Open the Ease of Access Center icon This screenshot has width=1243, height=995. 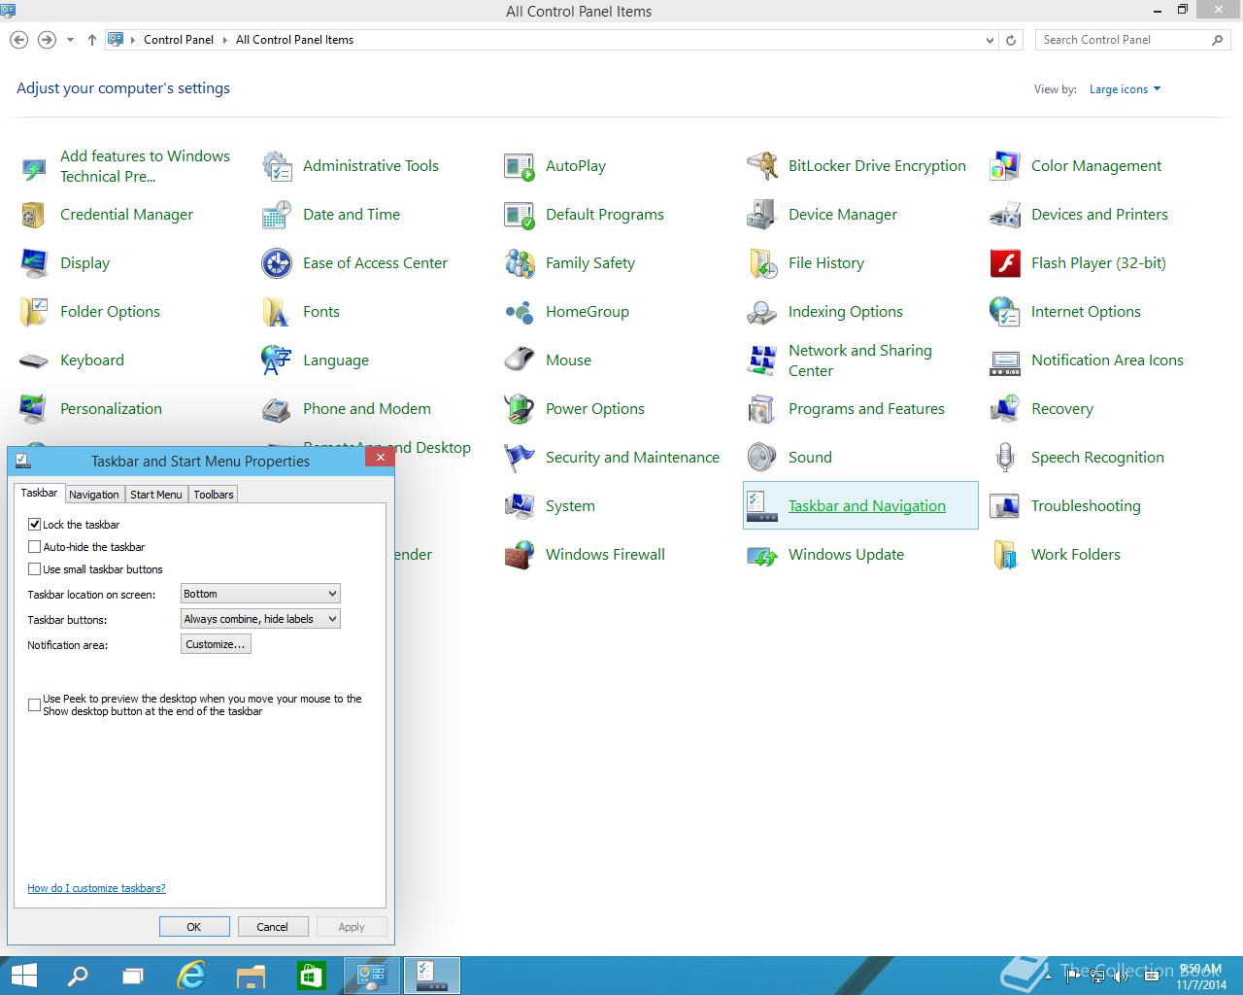click(277, 263)
